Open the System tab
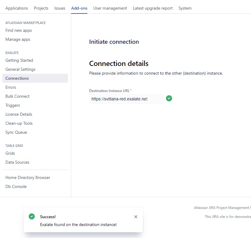 [185, 8]
